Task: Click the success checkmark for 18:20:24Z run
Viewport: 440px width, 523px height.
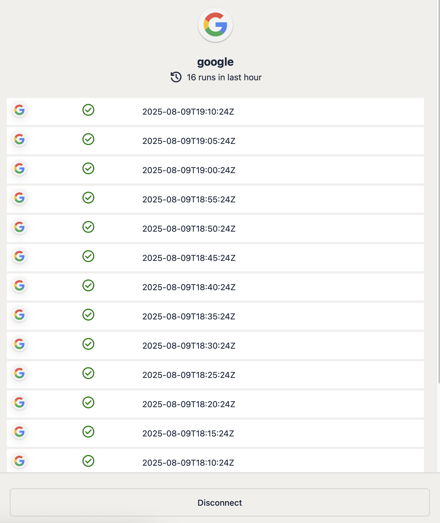Action: [x=88, y=402]
